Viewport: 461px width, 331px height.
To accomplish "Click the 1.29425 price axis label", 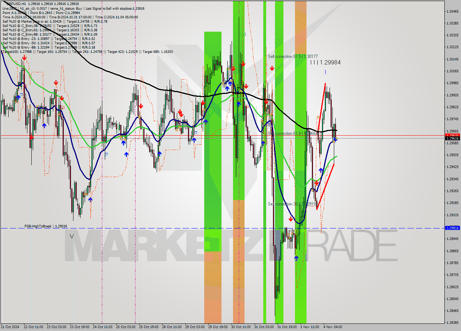I will (x=452, y=167).
